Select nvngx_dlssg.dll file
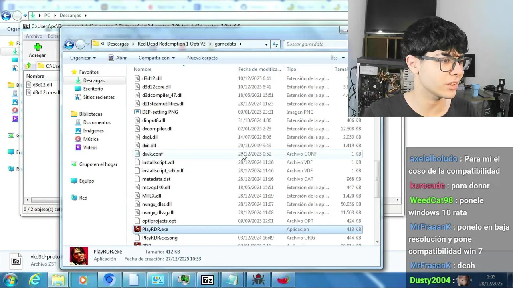This screenshot has width=513, height=288. click(158, 213)
